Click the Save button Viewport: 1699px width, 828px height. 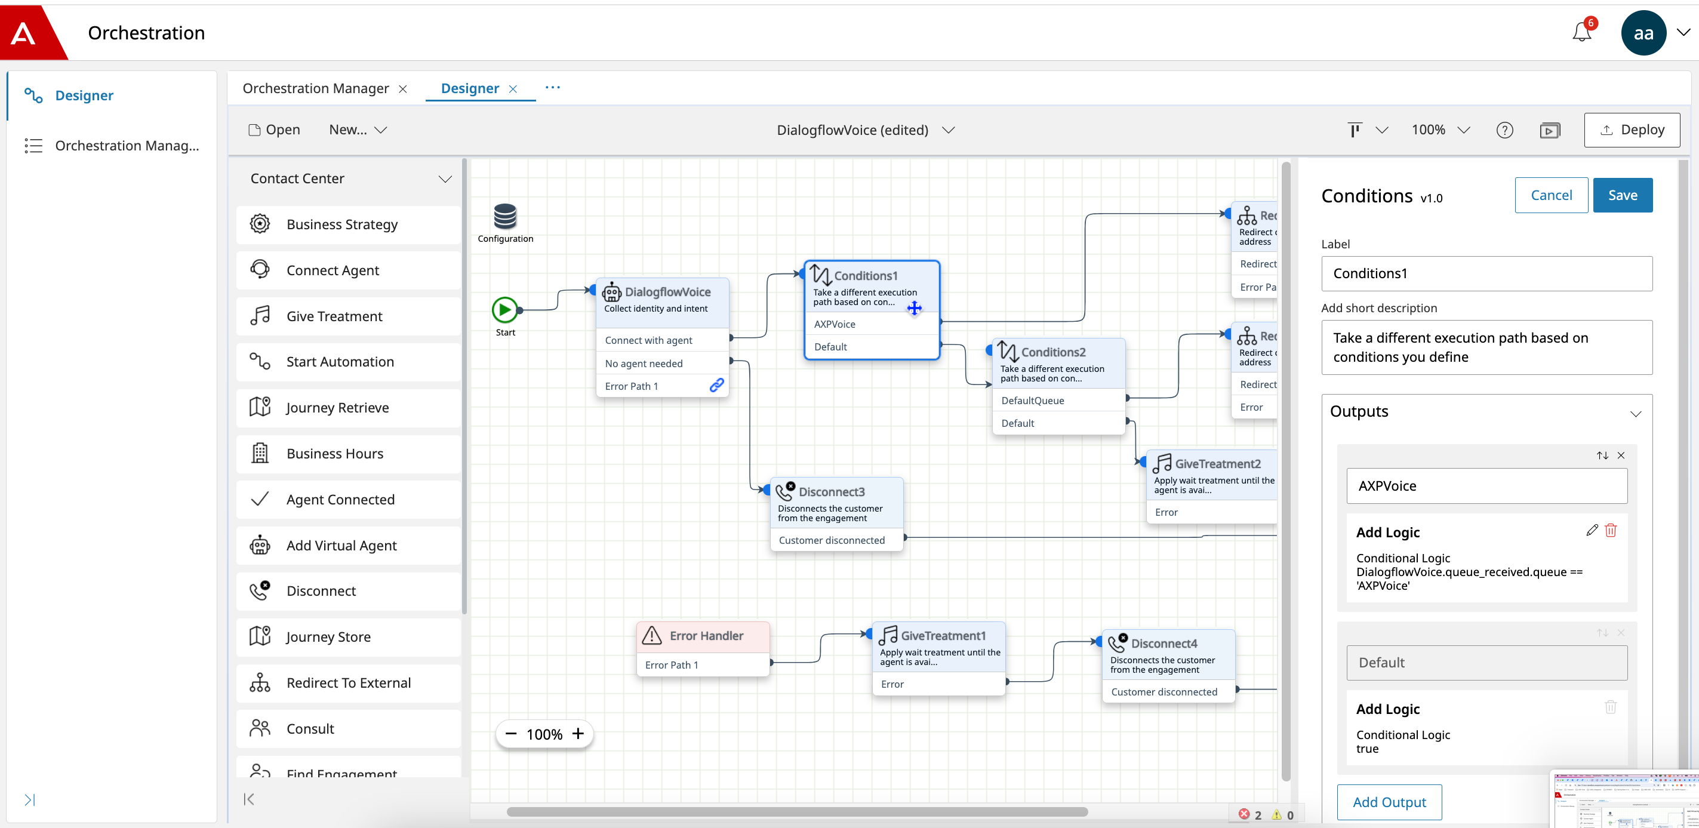(1623, 195)
